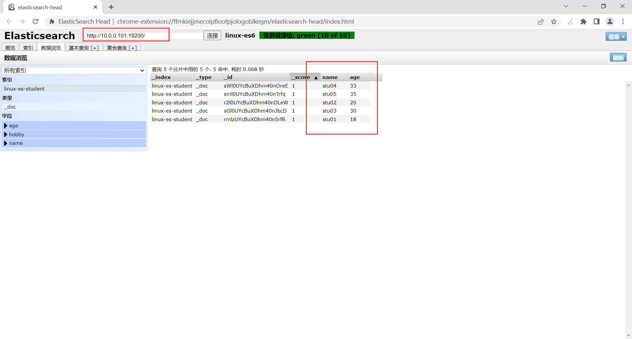
Task: Open the 所有索引 index dropdown
Action: (x=74, y=70)
